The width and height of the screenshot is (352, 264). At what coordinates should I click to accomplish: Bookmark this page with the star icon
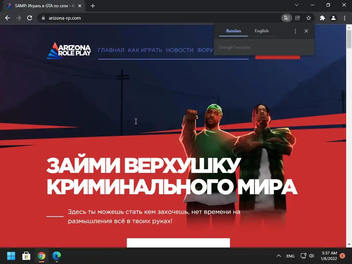coord(309,18)
